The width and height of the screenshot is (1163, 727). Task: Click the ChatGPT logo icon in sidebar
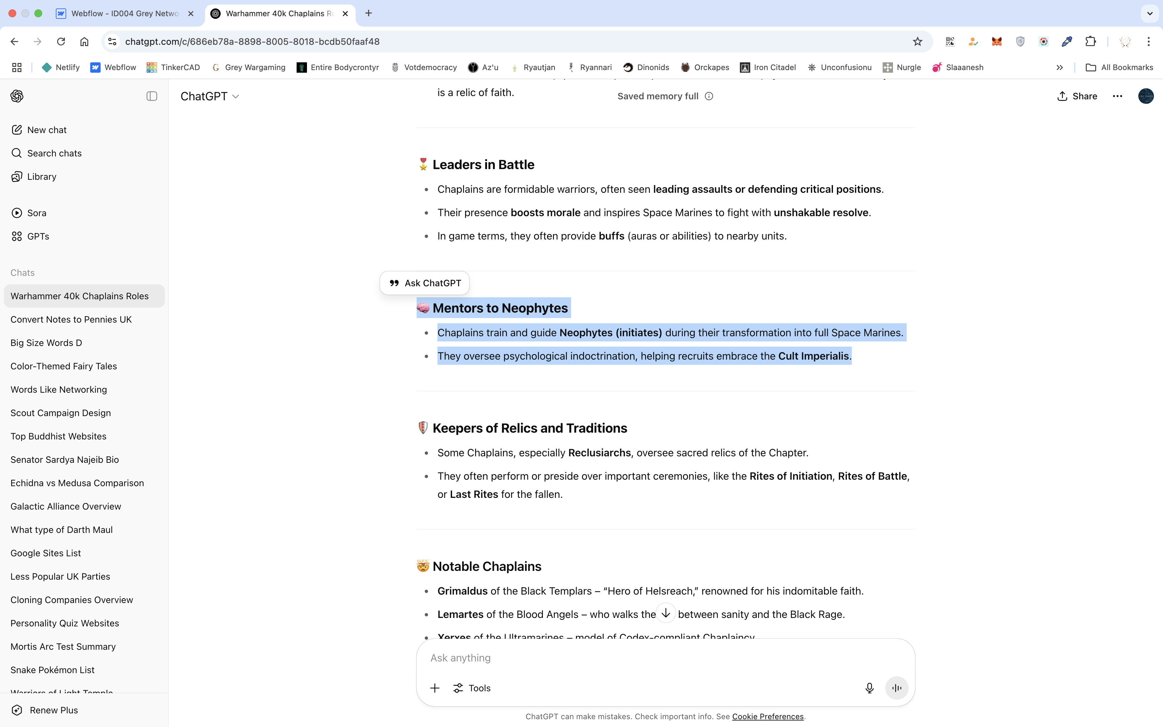(17, 96)
